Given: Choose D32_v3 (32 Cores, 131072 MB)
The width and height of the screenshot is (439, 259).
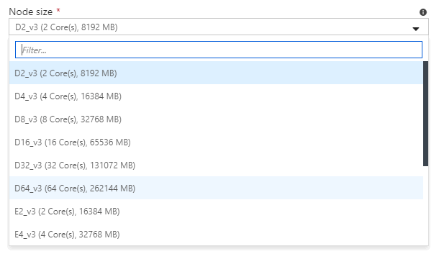Looking at the screenshot, I should point(216,165).
